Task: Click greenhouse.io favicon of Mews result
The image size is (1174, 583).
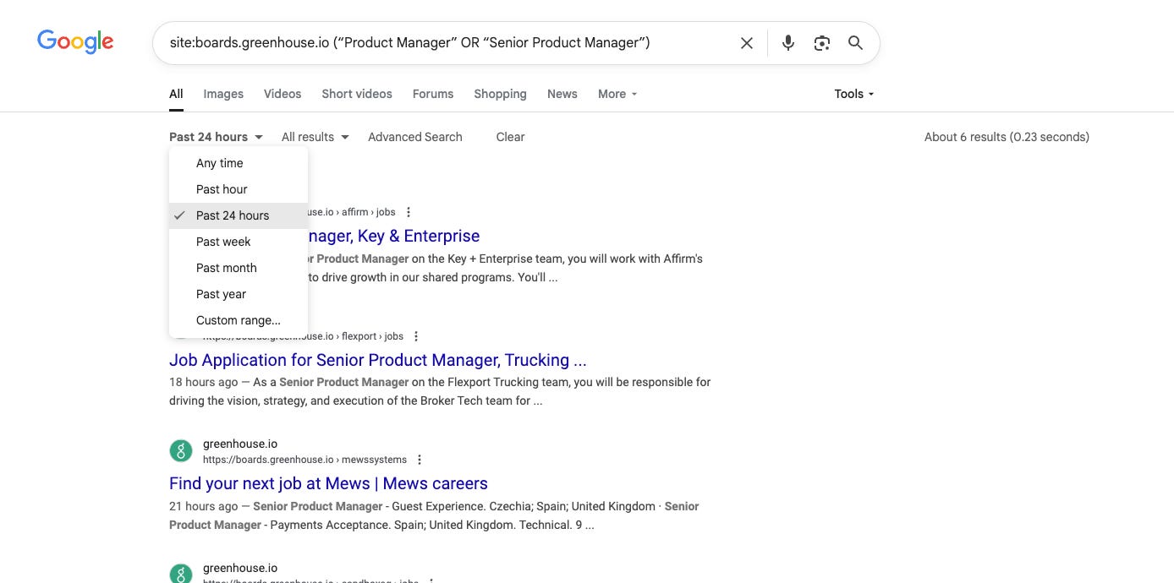Action: 181,451
